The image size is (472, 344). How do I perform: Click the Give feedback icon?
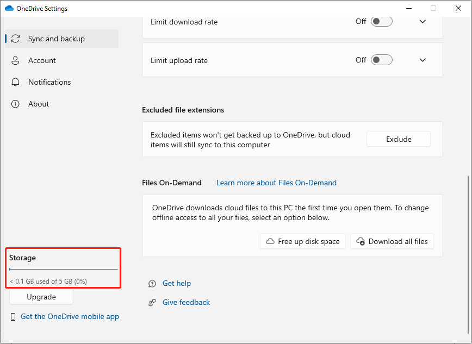[152, 302]
